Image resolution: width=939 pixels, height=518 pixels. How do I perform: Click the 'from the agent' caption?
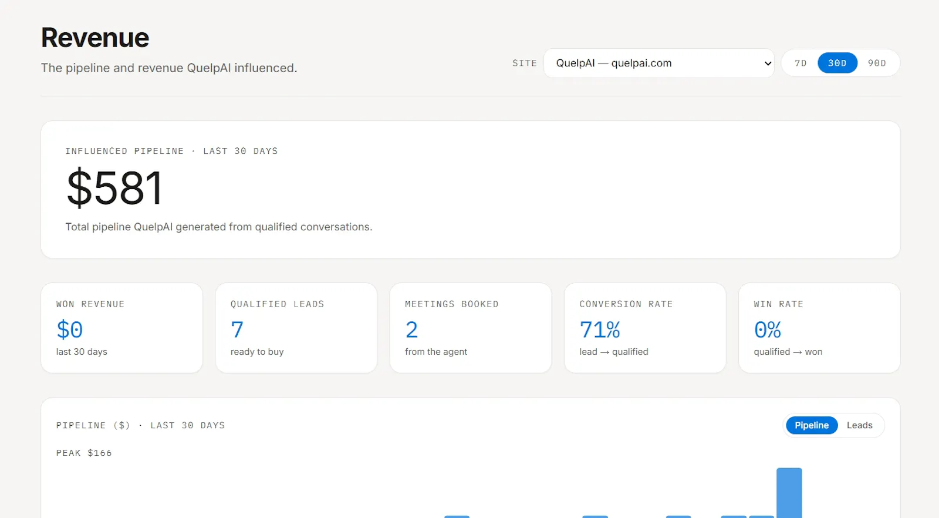[436, 352]
